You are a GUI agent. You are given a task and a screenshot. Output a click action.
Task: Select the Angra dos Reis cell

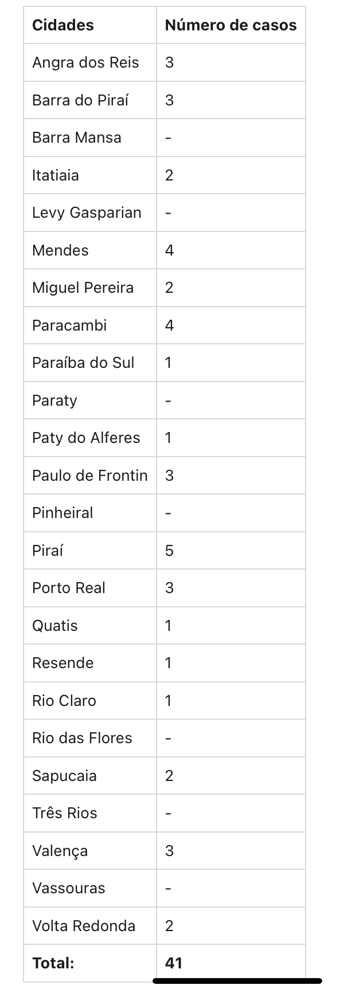click(90, 62)
